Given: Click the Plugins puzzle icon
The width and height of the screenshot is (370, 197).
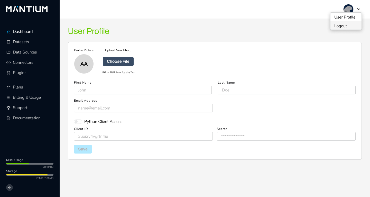Looking at the screenshot, I should 8,73.
